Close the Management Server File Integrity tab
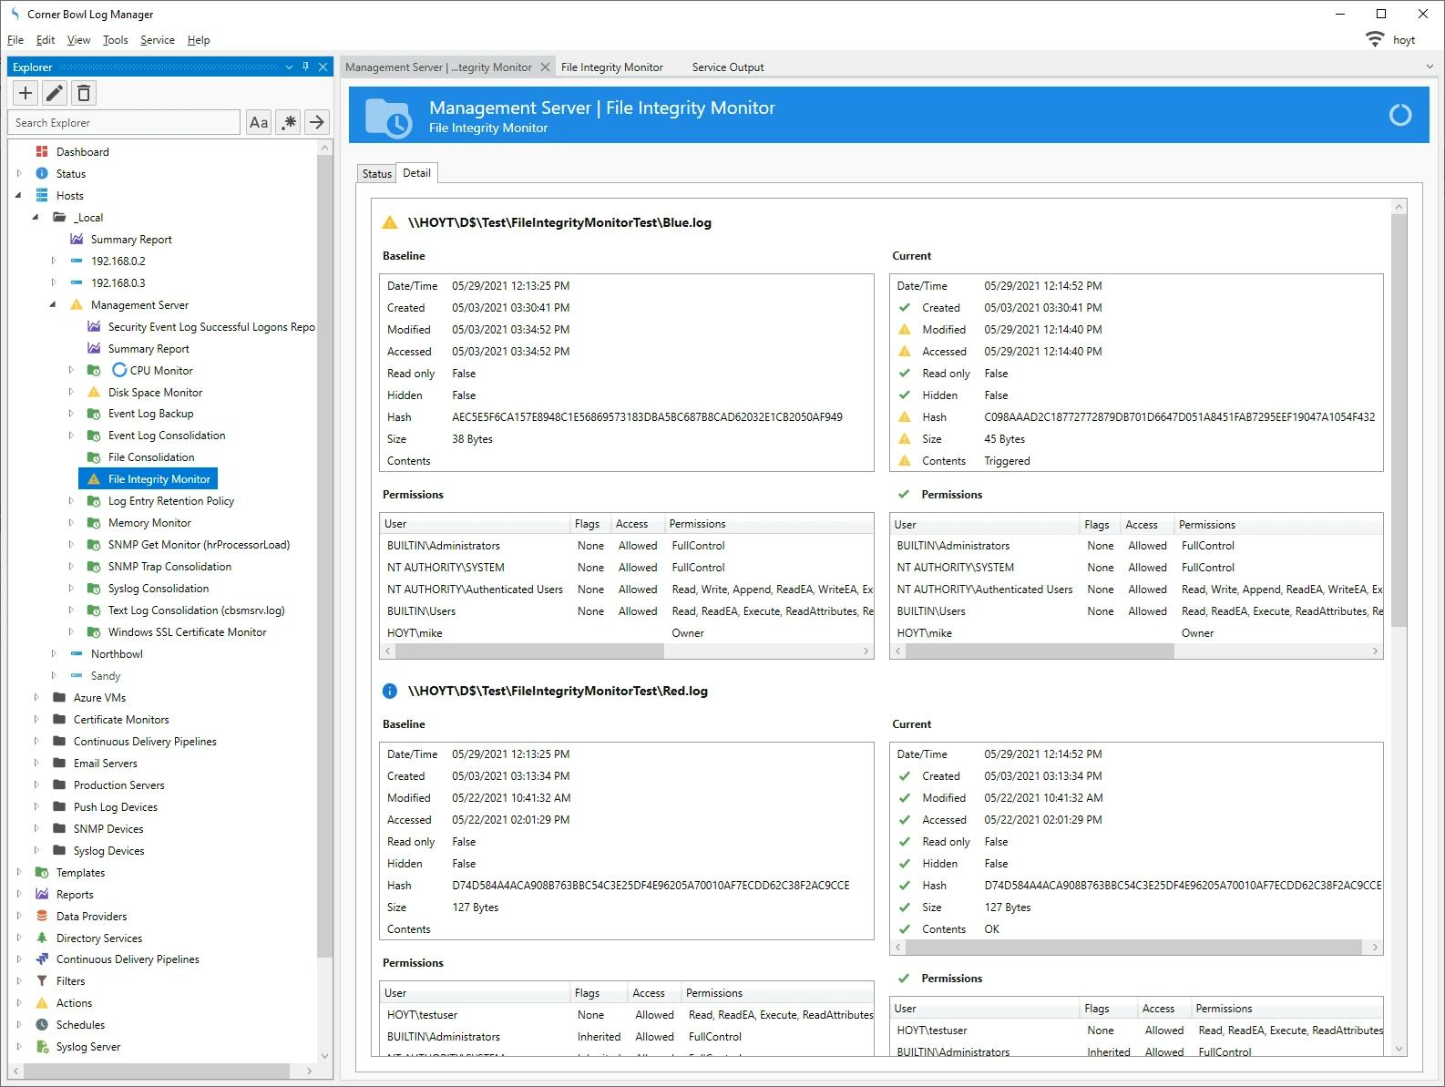This screenshot has height=1087, width=1445. point(545,67)
